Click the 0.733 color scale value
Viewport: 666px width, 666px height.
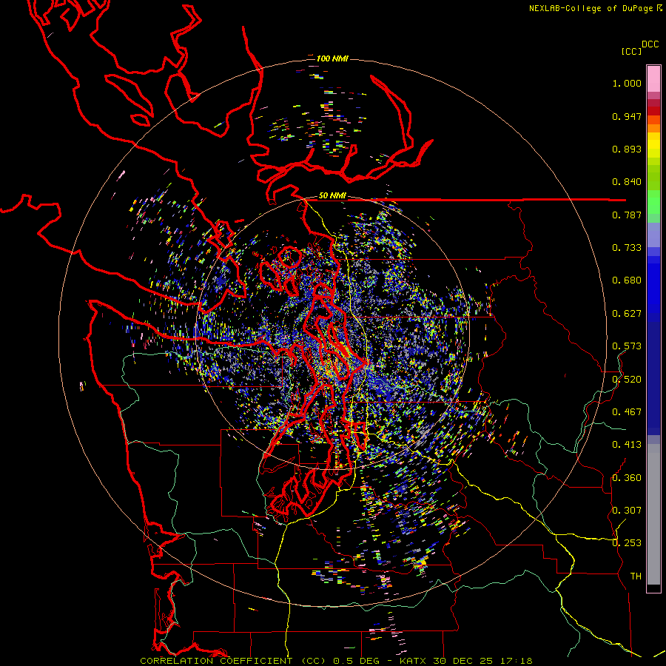(x=627, y=248)
